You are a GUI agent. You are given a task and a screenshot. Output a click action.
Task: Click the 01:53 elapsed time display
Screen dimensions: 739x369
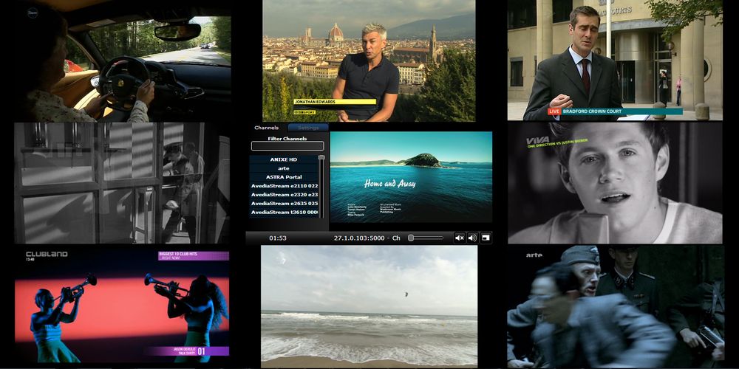point(278,238)
